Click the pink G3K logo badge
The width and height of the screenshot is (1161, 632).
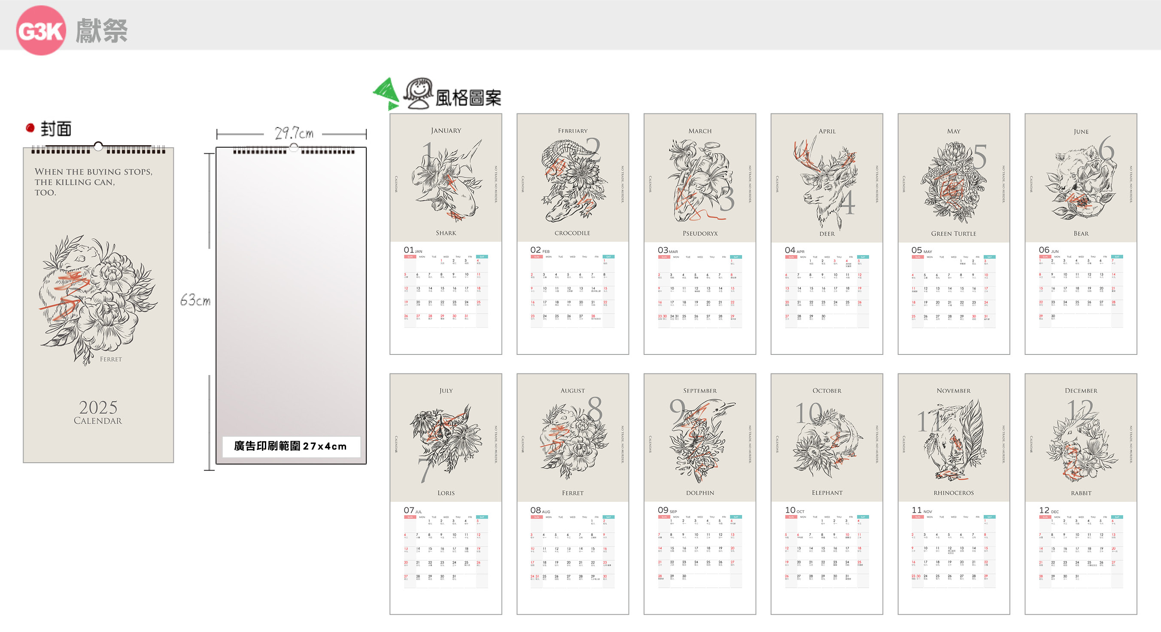coord(41,30)
